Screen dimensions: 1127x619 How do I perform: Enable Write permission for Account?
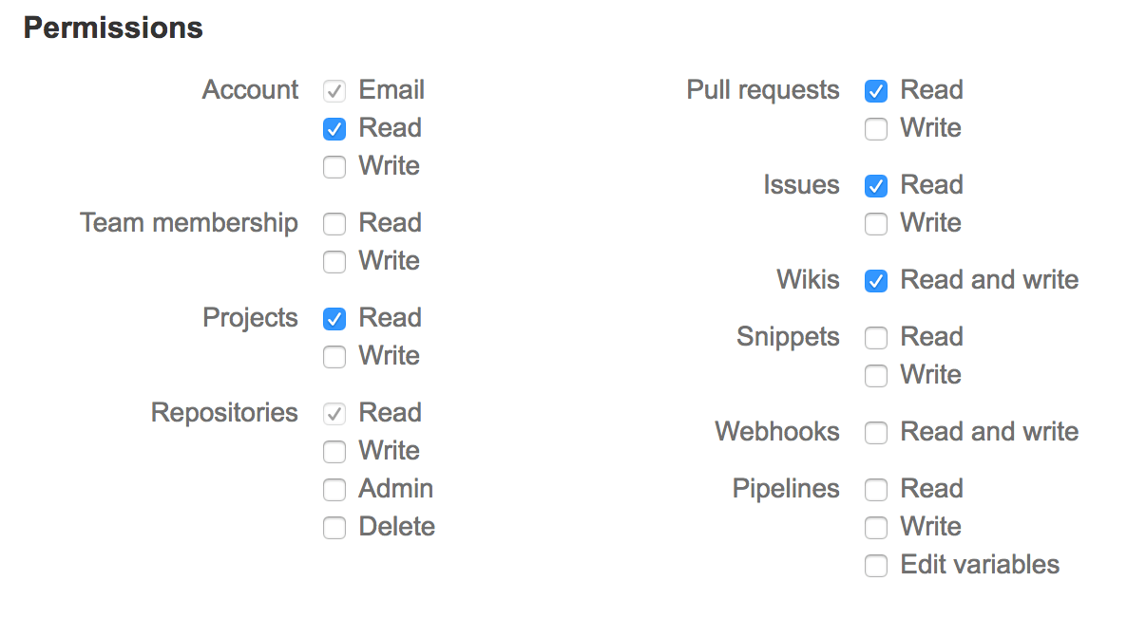pyautogui.click(x=334, y=167)
